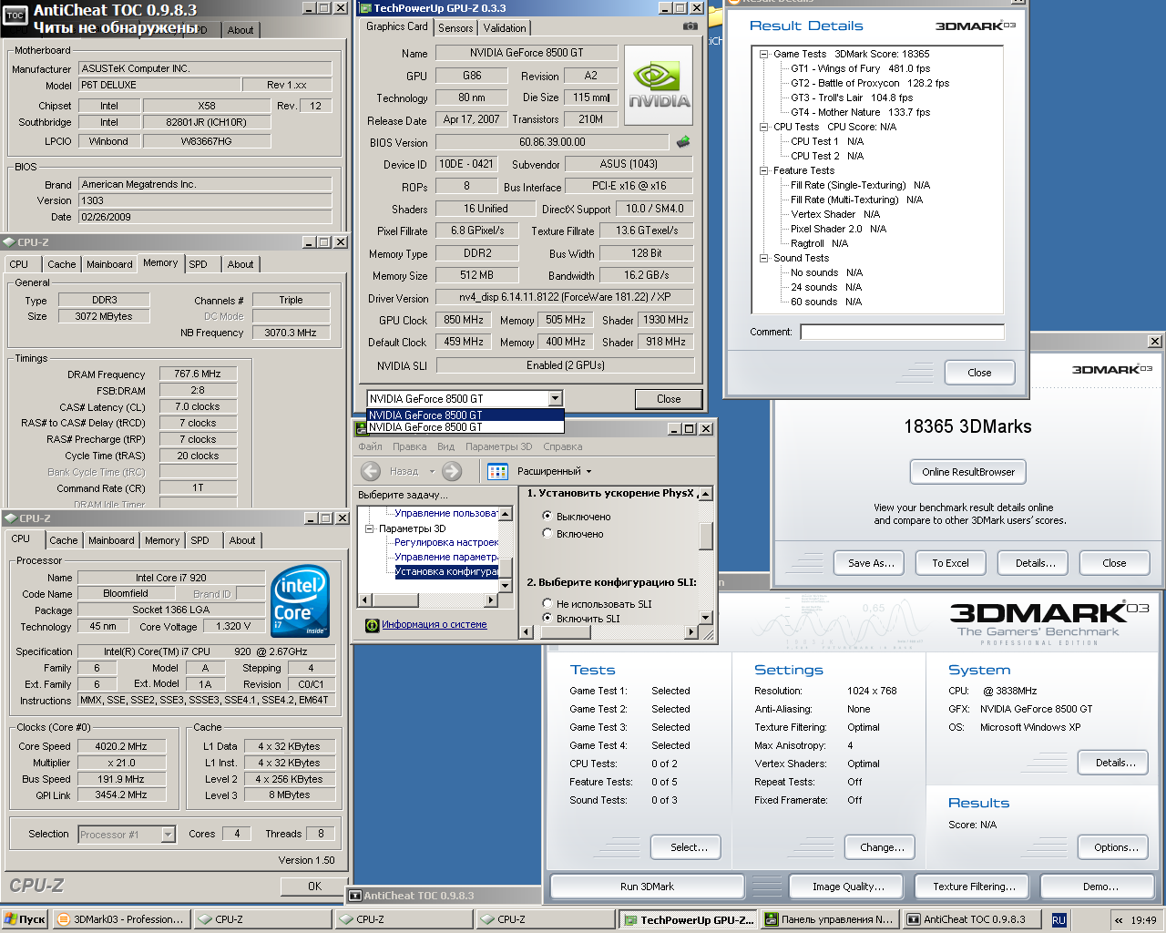Click the Texture Filtering... button
The width and height of the screenshot is (1166, 933).
pos(974,887)
